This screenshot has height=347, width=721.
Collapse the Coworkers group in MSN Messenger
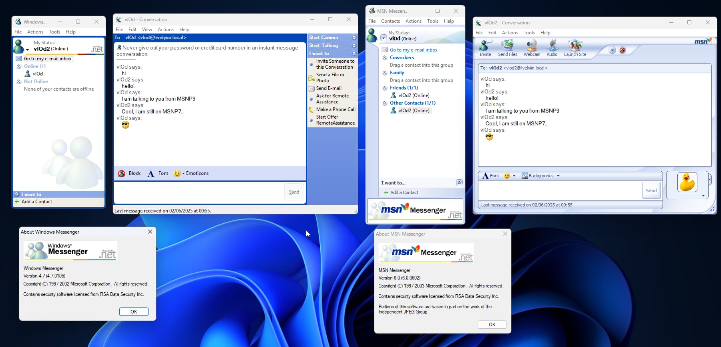point(385,58)
